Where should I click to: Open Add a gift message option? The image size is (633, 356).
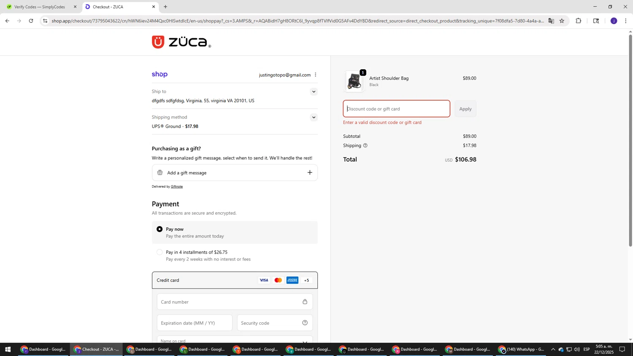click(x=235, y=173)
